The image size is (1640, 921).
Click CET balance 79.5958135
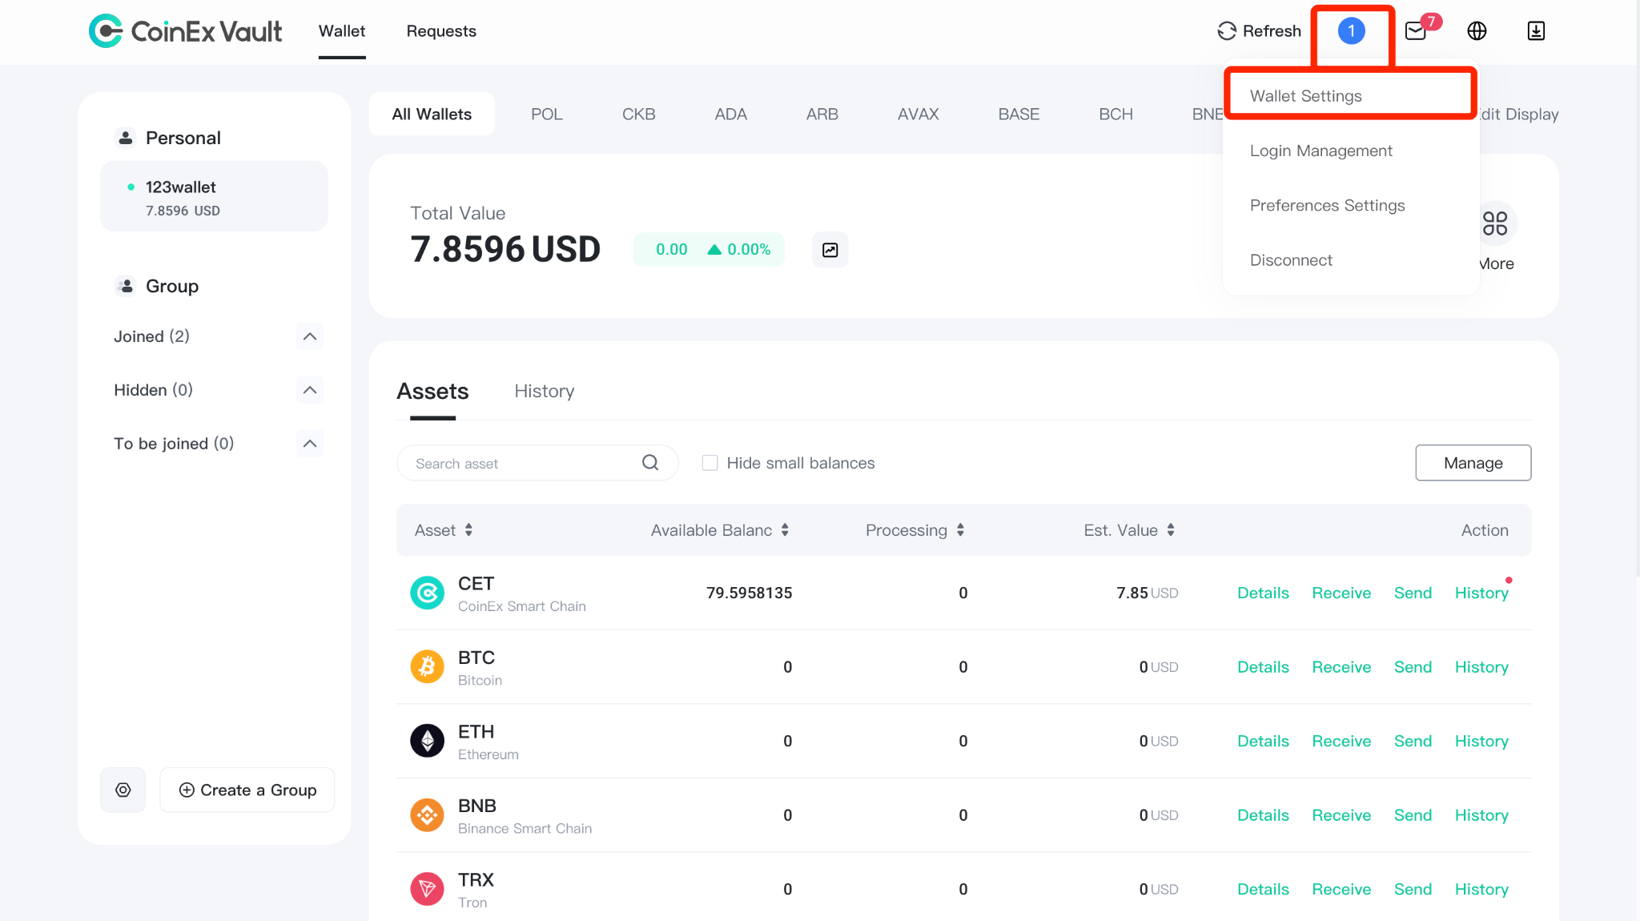point(749,593)
